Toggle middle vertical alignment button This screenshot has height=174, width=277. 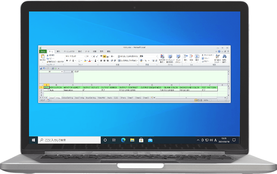104,57
